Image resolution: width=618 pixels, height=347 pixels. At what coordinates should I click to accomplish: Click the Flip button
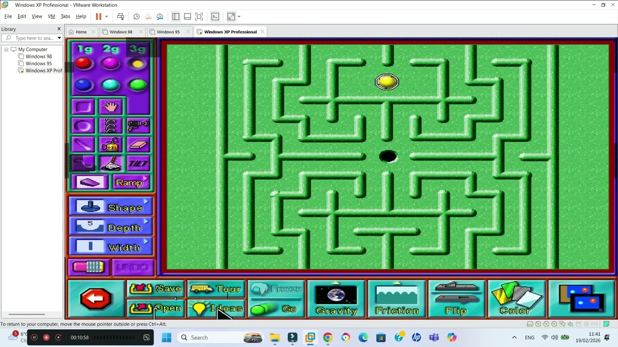[x=457, y=299]
